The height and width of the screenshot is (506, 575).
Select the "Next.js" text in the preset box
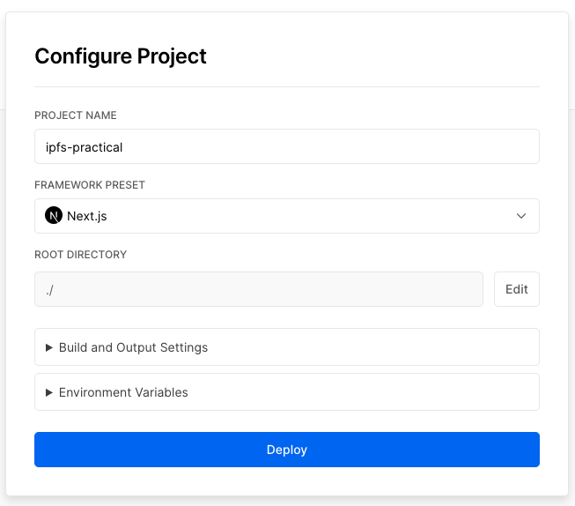[x=87, y=216]
